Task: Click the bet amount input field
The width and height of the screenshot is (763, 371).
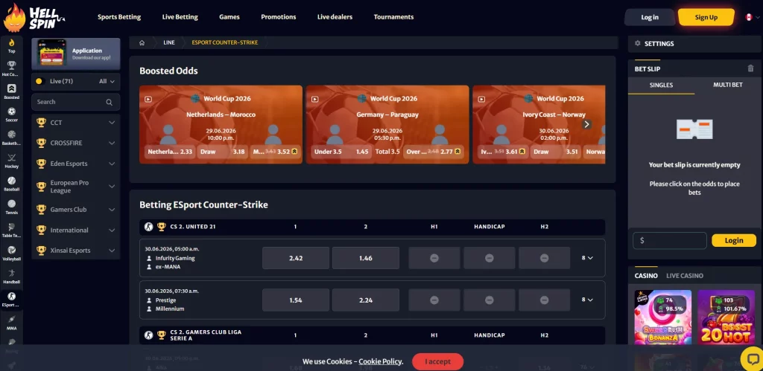Action: coord(670,240)
